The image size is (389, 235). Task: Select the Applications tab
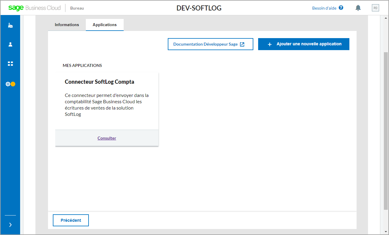(105, 25)
